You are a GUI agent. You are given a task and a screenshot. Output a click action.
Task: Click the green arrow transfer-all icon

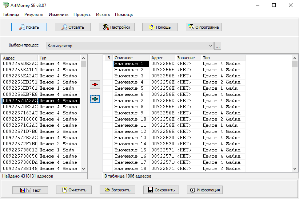point(95,99)
